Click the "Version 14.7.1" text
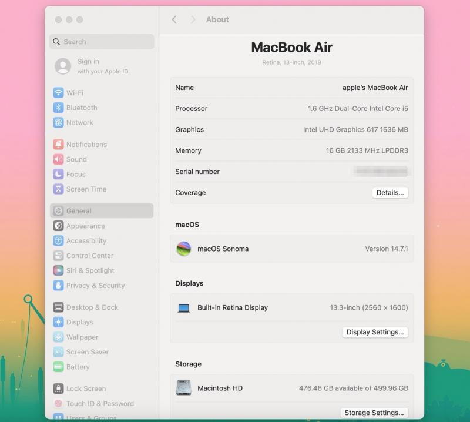Screen dimensions: 470x422 tap(387, 249)
